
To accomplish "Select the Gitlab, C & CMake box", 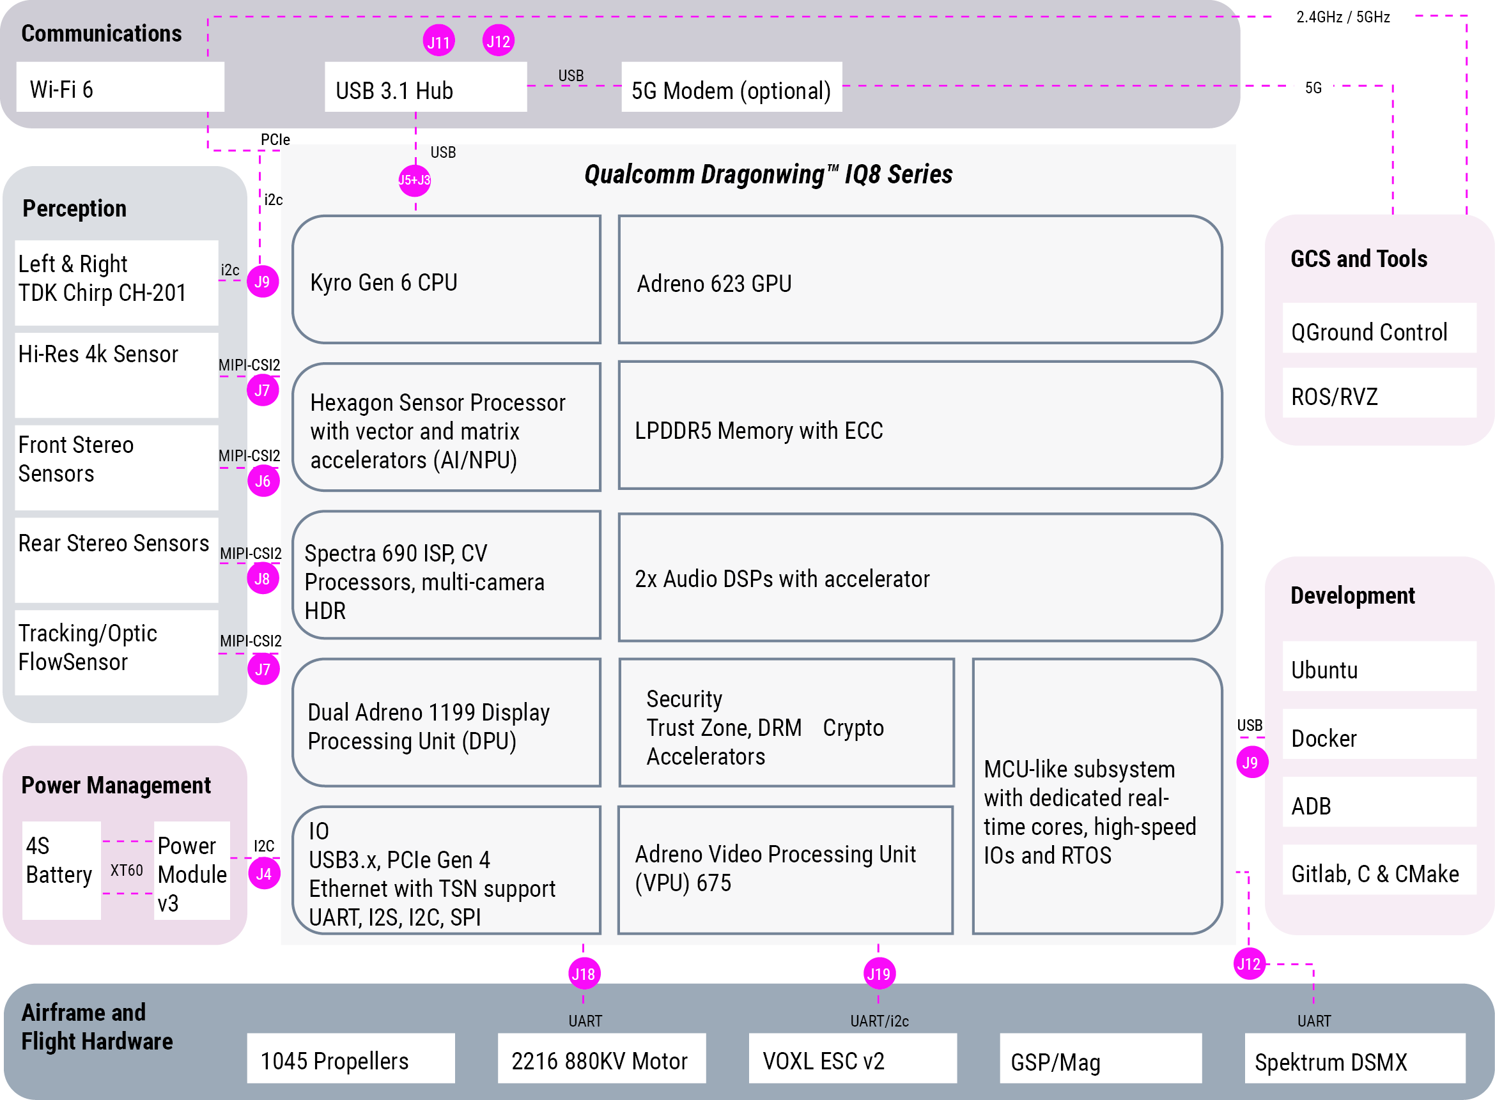I will 1379,870.
